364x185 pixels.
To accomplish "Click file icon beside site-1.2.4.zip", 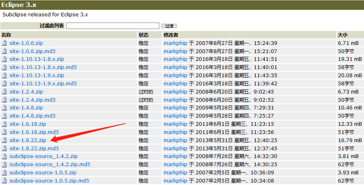I will click(4, 91).
